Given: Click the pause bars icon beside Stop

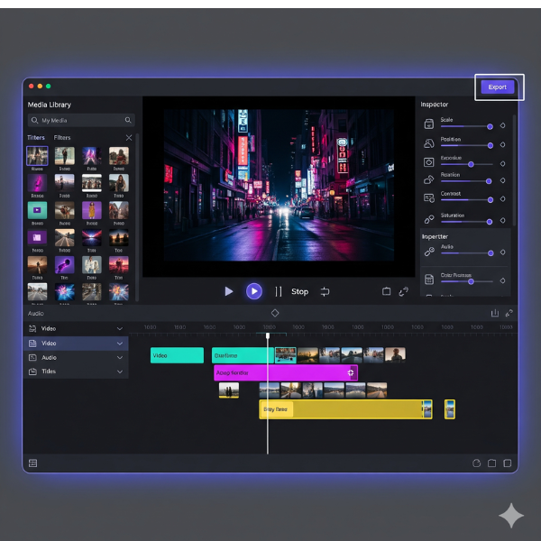Looking at the screenshot, I should click(x=279, y=291).
